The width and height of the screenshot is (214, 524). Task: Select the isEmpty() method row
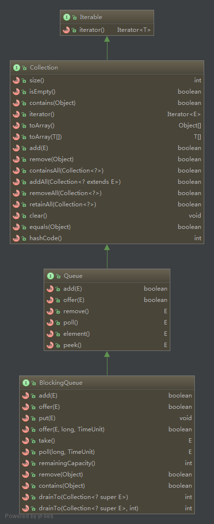pos(107,92)
